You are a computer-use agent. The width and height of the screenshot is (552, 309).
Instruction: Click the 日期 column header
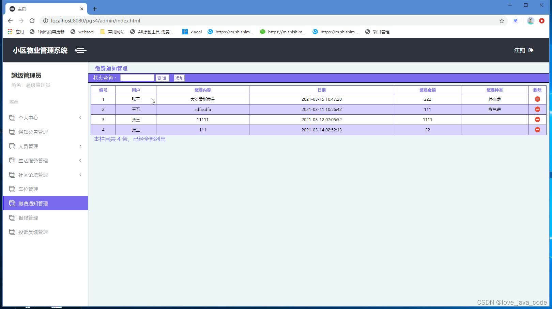click(x=322, y=90)
